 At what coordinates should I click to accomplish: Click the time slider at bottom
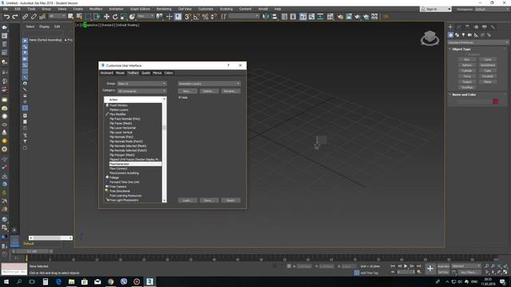tap(32, 251)
